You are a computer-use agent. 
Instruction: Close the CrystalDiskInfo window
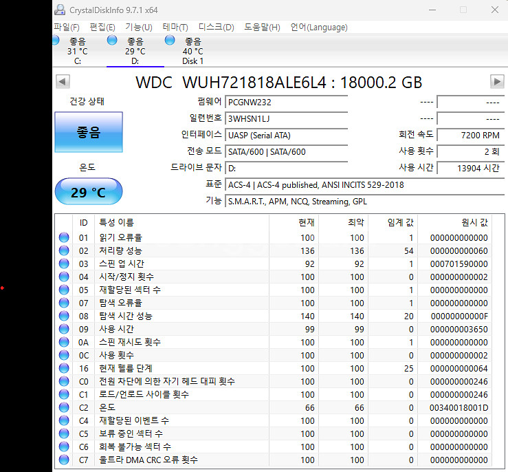pyautogui.click(x=495, y=10)
